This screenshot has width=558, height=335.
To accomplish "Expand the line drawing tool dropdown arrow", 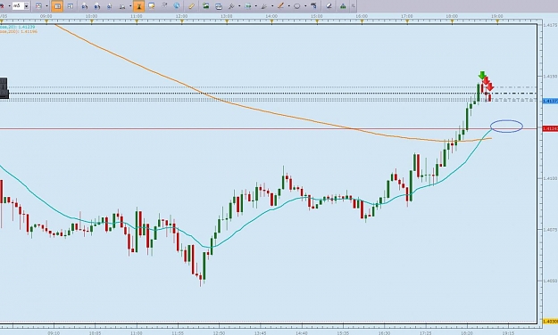I will pos(288,6).
